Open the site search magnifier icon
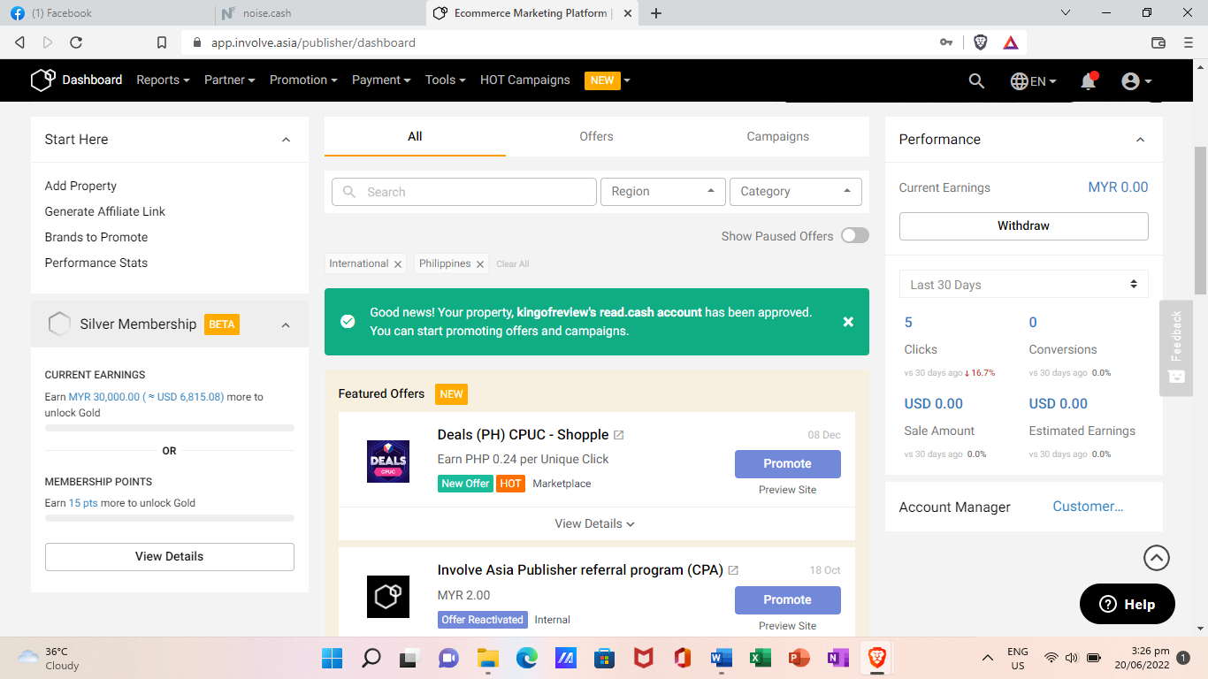Screen dimensions: 1208x679 tap(976, 80)
